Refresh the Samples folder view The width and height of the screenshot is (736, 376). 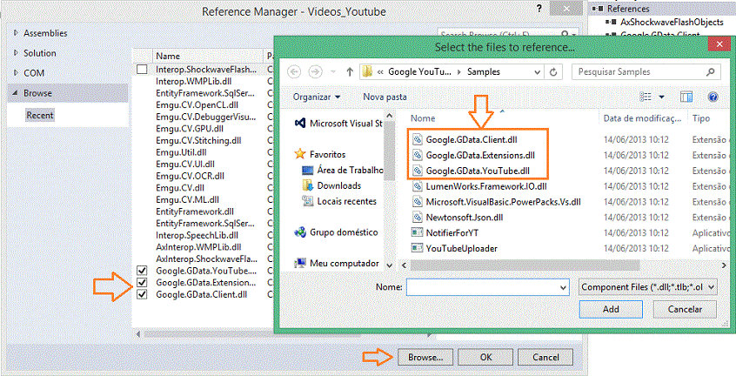point(553,72)
